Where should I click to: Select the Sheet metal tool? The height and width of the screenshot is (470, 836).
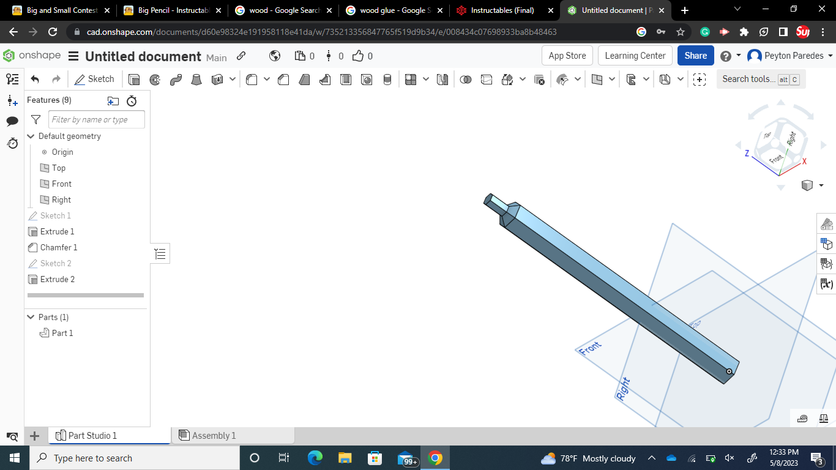(x=665, y=79)
